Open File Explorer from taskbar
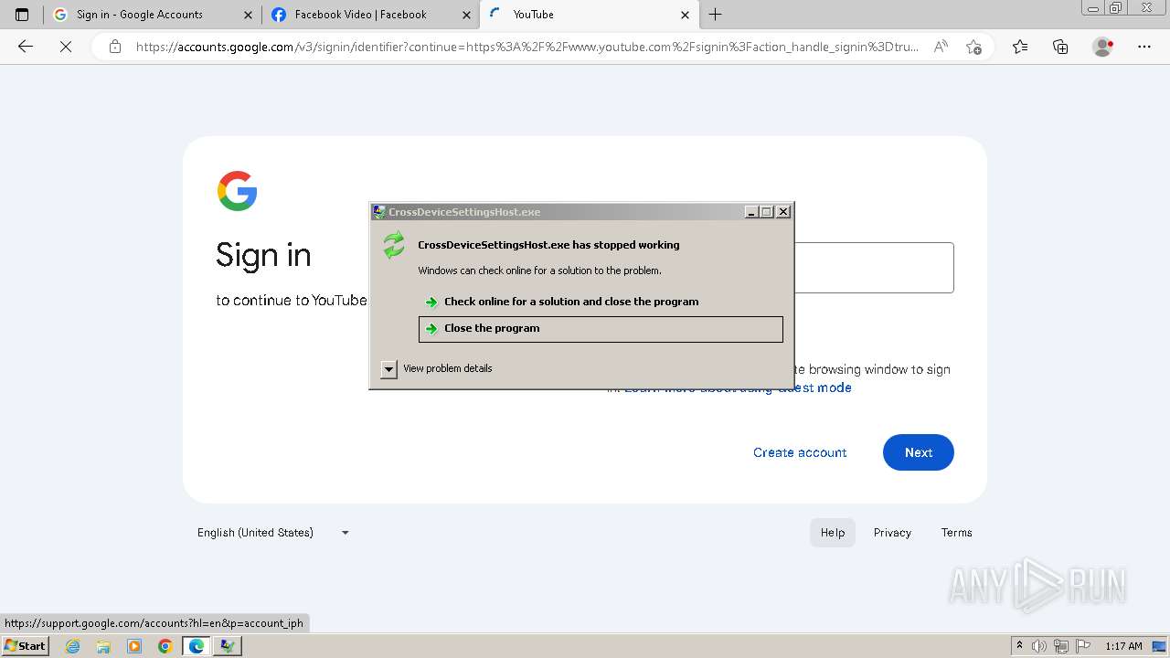The width and height of the screenshot is (1170, 658). [103, 646]
